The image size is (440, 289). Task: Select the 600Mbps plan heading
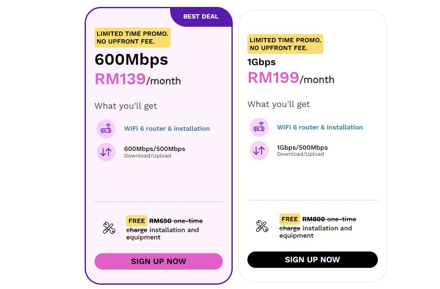[131, 60]
